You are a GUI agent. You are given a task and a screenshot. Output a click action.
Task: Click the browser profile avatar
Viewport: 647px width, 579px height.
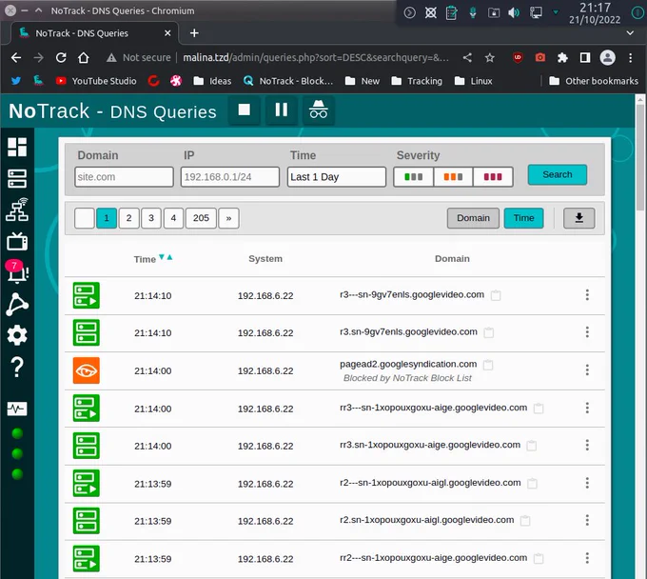[607, 57]
